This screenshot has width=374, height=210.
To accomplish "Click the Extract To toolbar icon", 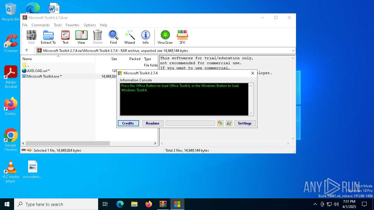I will pos(48,37).
